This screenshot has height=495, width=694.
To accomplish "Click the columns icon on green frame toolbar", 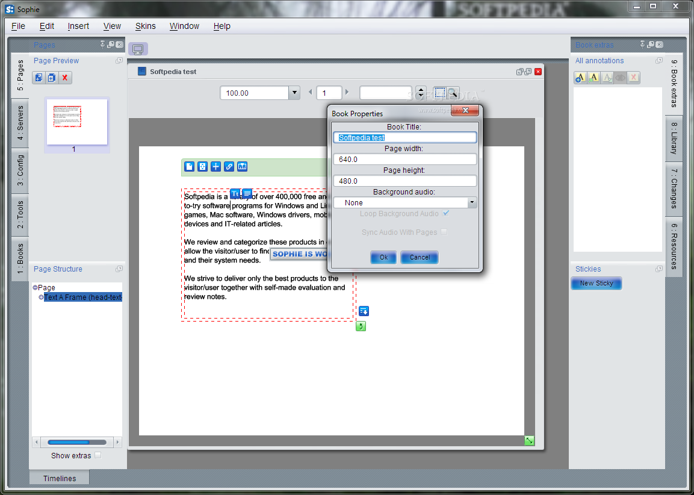I will 242,166.
